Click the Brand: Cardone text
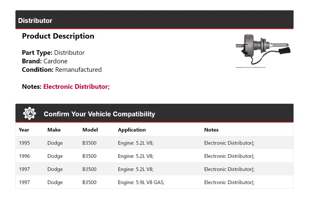Image resolution: width=309 pixels, height=199 pixels. point(45,61)
